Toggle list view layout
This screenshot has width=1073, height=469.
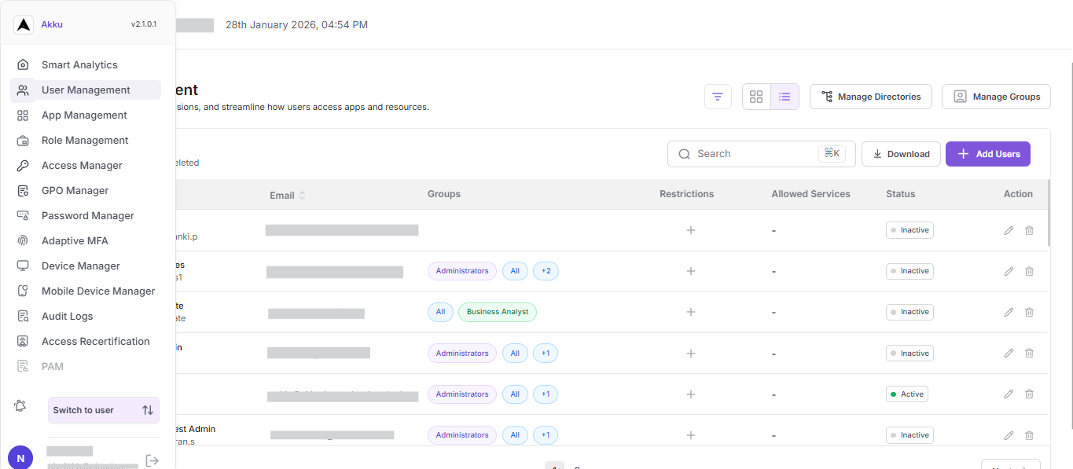(x=785, y=96)
